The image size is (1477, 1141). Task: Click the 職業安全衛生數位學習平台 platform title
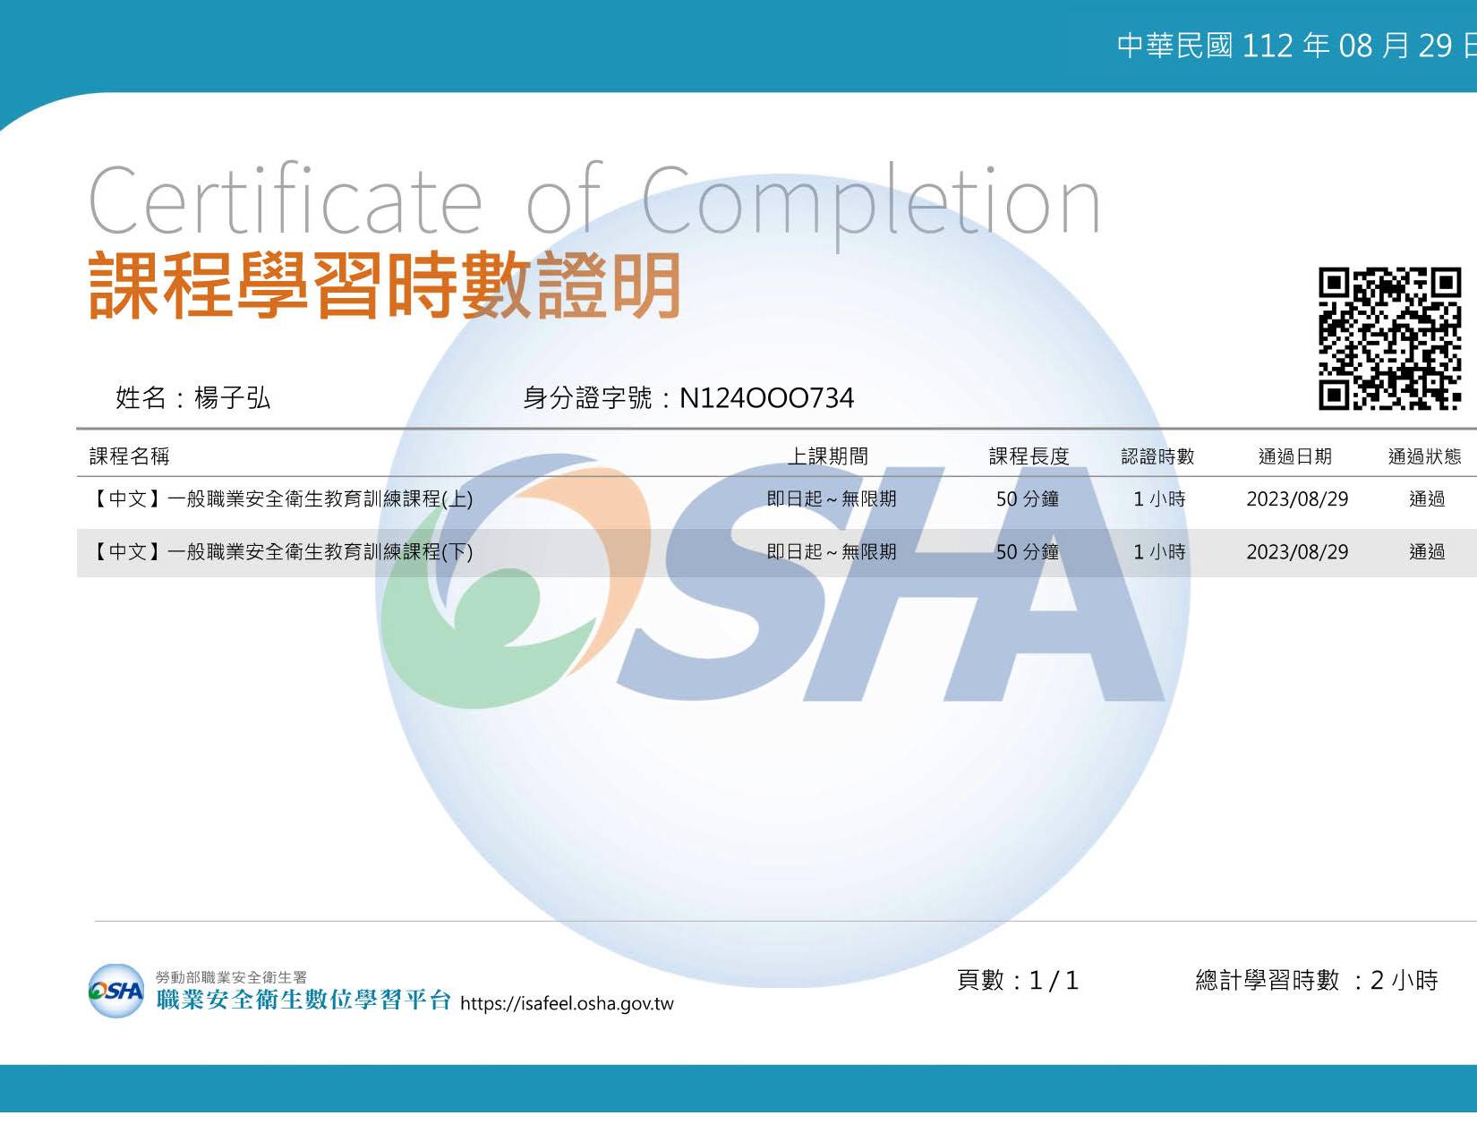[303, 1000]
